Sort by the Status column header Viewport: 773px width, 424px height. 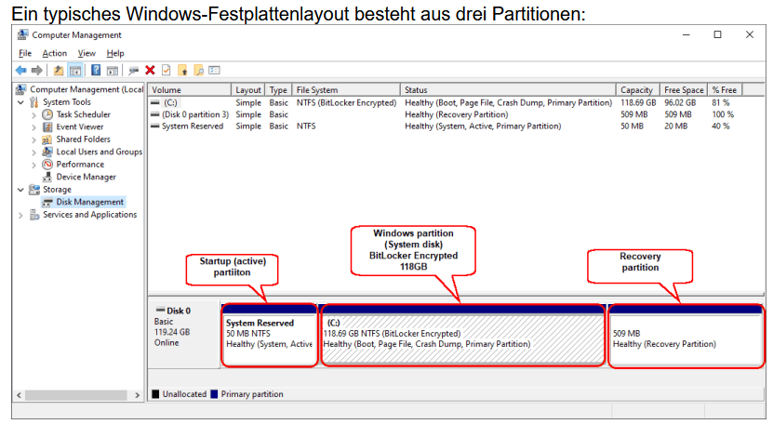(508, 90)
